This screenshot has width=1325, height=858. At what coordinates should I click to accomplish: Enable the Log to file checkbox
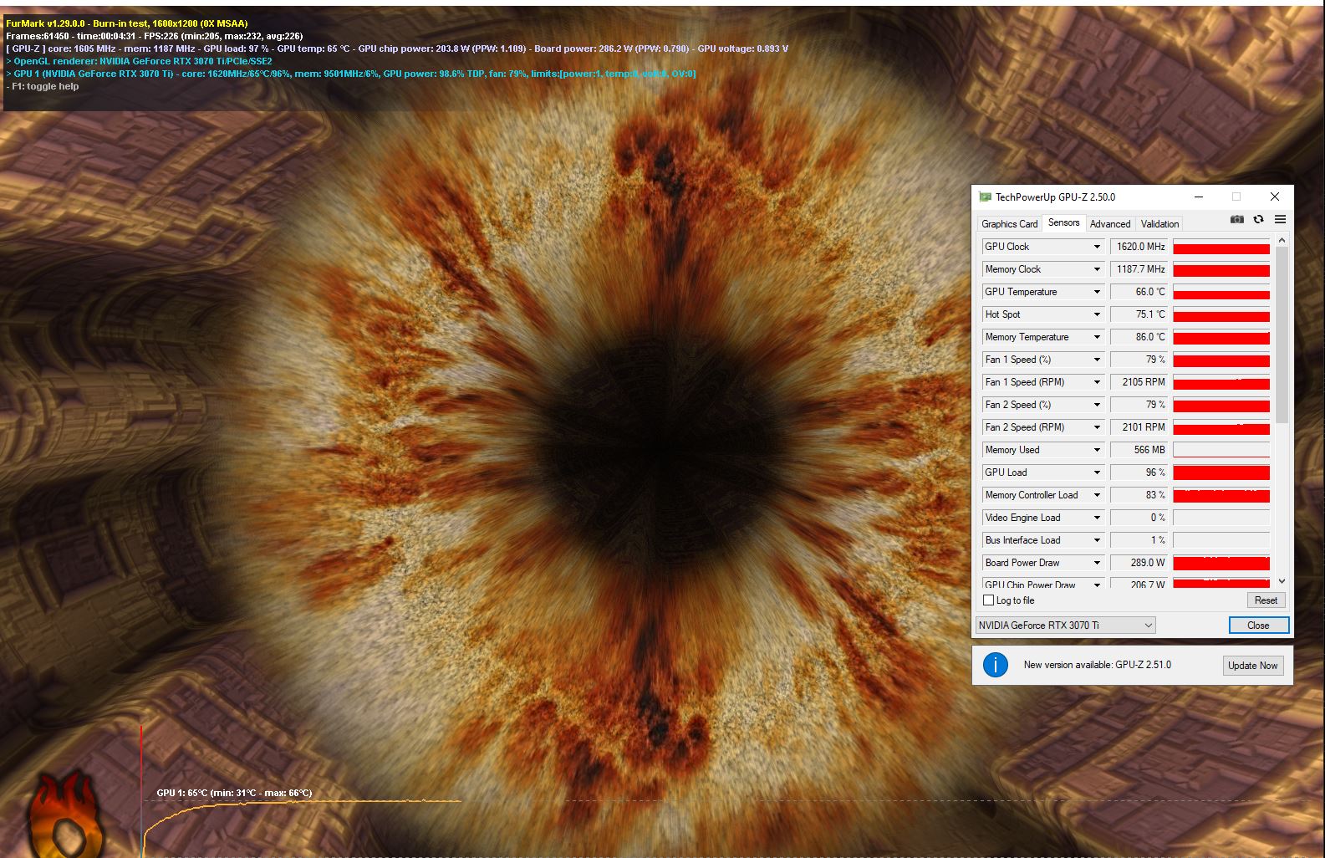point(989,600)
